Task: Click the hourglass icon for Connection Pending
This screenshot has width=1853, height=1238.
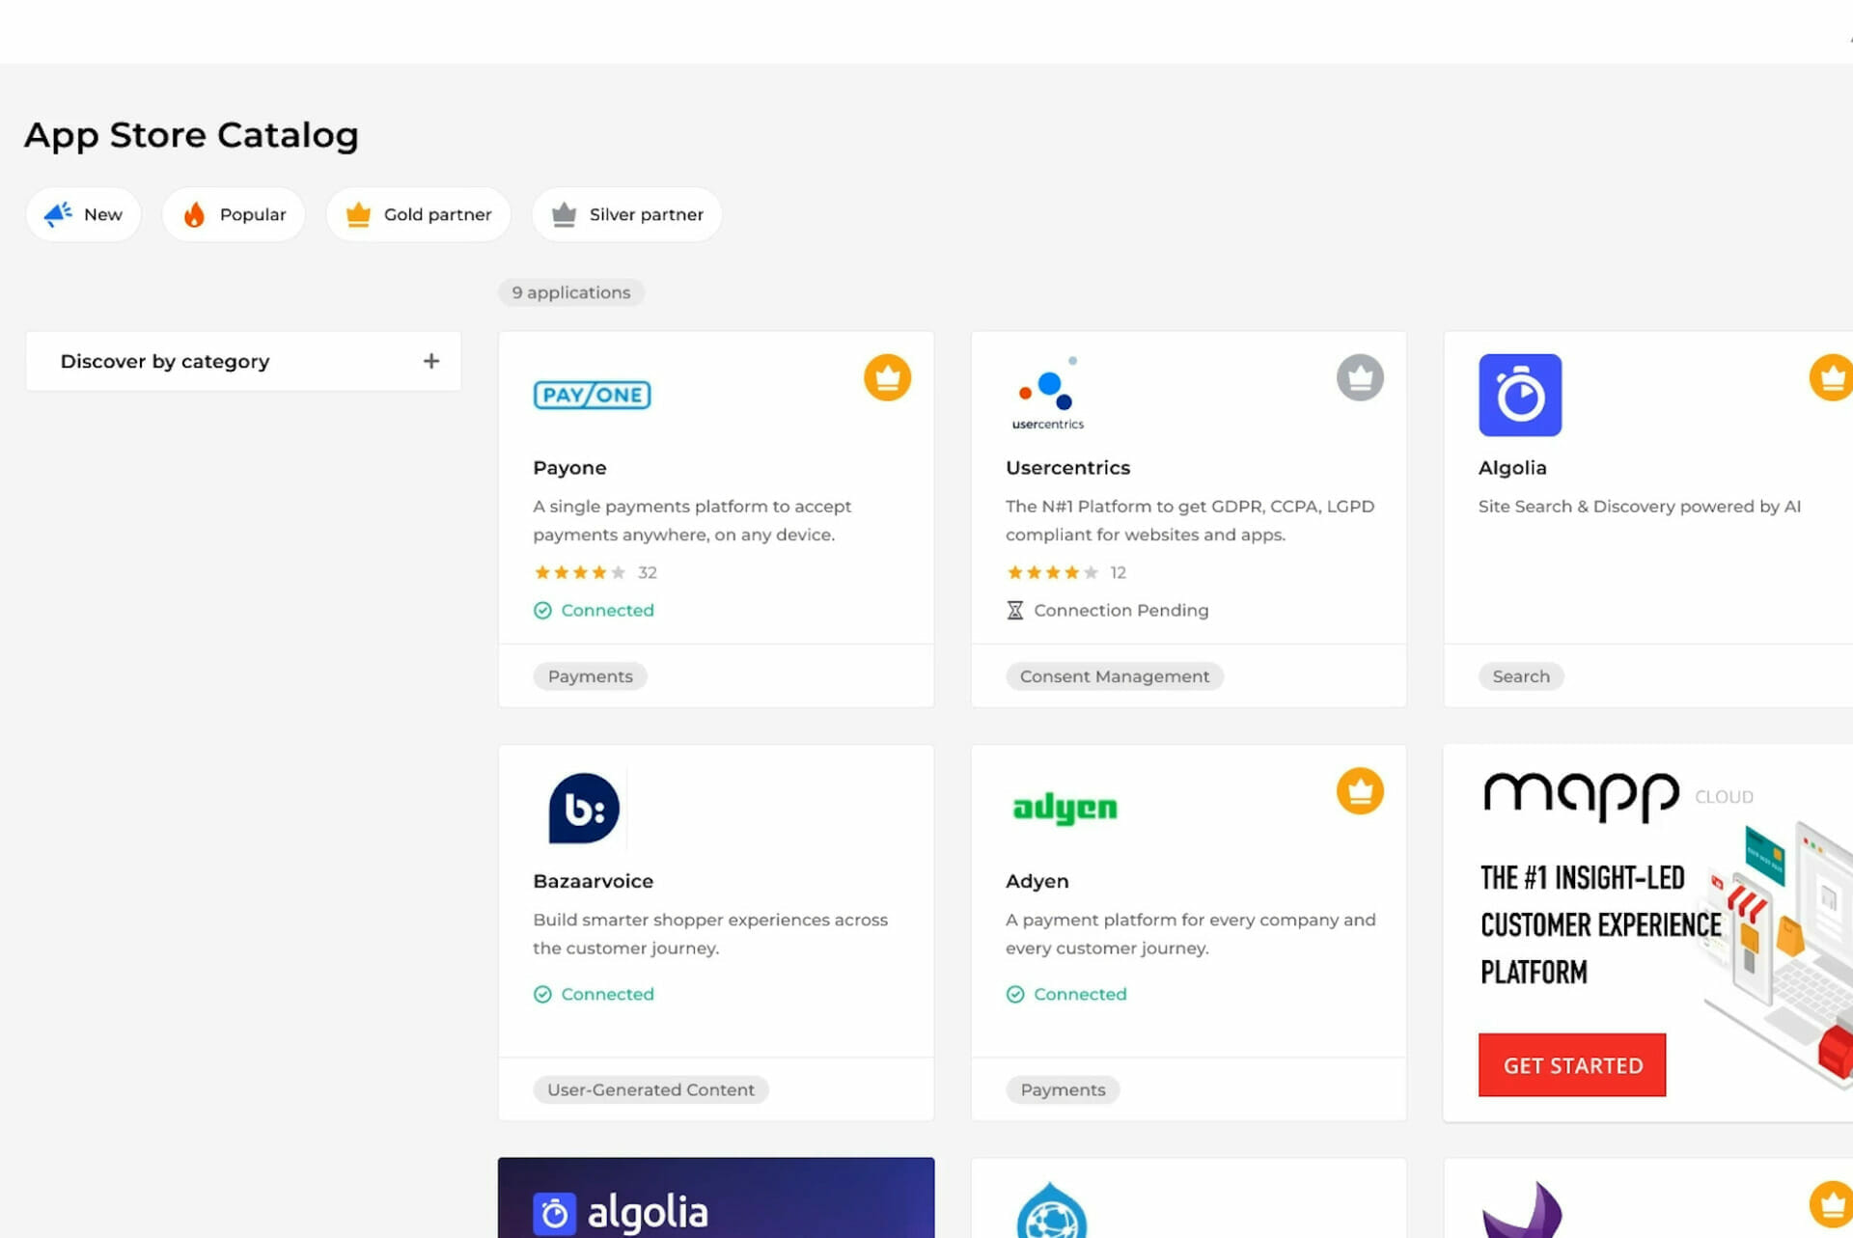Action: (x=1015, y=610)
